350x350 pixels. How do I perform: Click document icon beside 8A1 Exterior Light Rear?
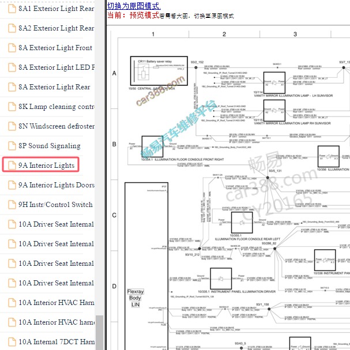pos(12,9)
